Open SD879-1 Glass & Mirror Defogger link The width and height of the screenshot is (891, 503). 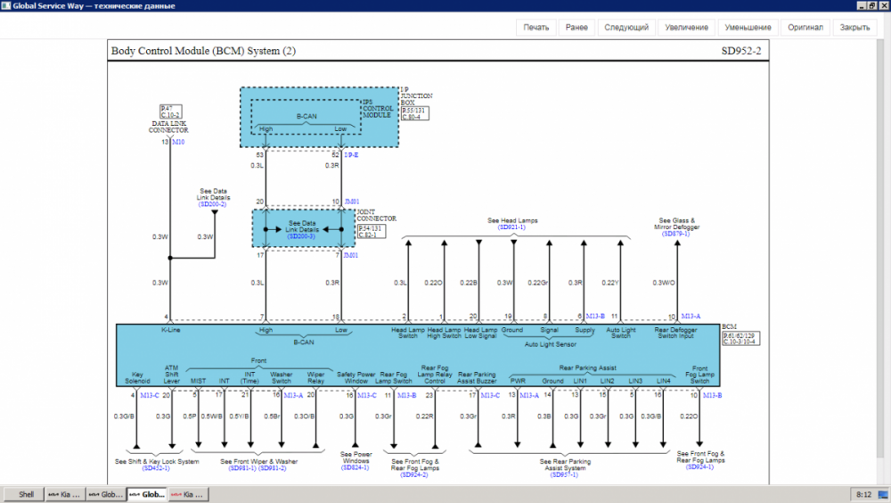pyautogui.click(x=676, y=234)
